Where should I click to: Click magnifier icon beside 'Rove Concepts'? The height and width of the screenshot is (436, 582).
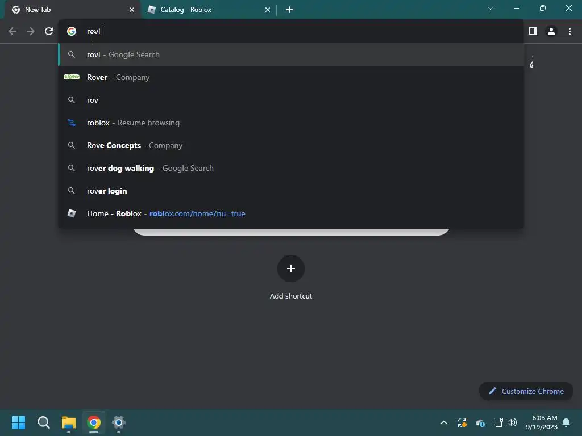coord(72,145)
